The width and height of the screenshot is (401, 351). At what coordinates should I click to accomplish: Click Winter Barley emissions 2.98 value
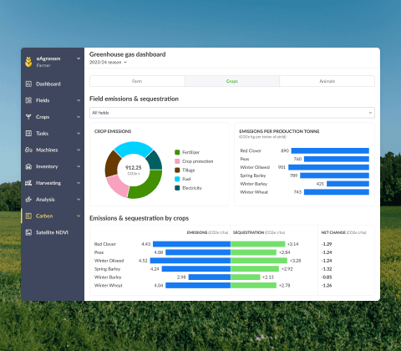pyautogui.click(x=181, y=277)
